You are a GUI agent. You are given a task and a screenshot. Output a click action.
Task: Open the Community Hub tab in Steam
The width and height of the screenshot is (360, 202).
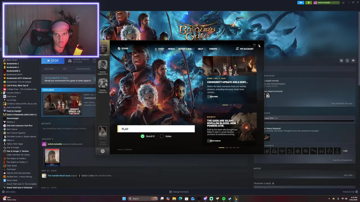point(83,69)
